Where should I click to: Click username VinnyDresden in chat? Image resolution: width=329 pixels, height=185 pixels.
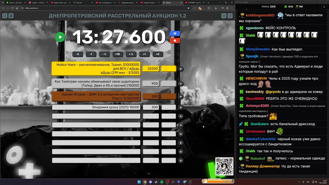(258, 49)
